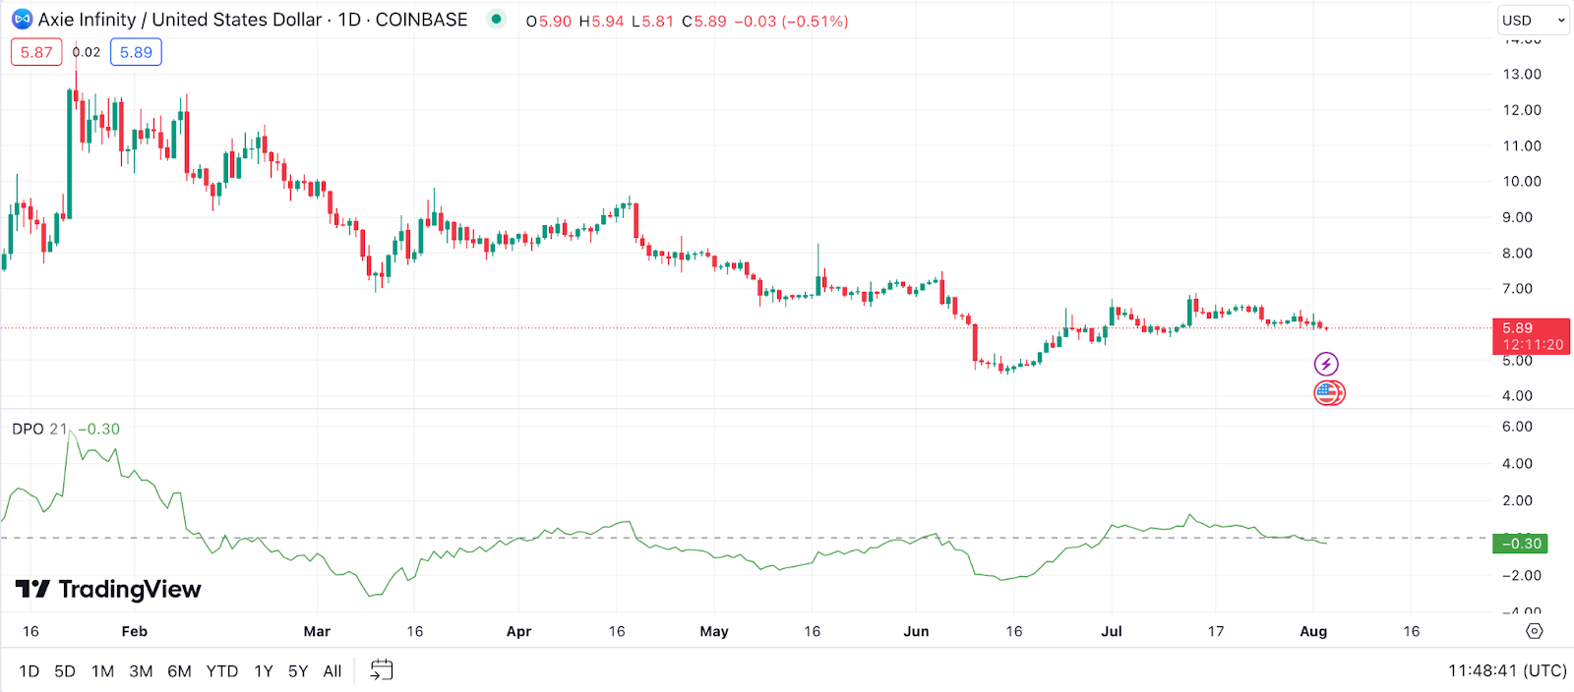Viewport: 1574px width, 692px height.
Task: Select the 1D time range
Action: (30, 671)
